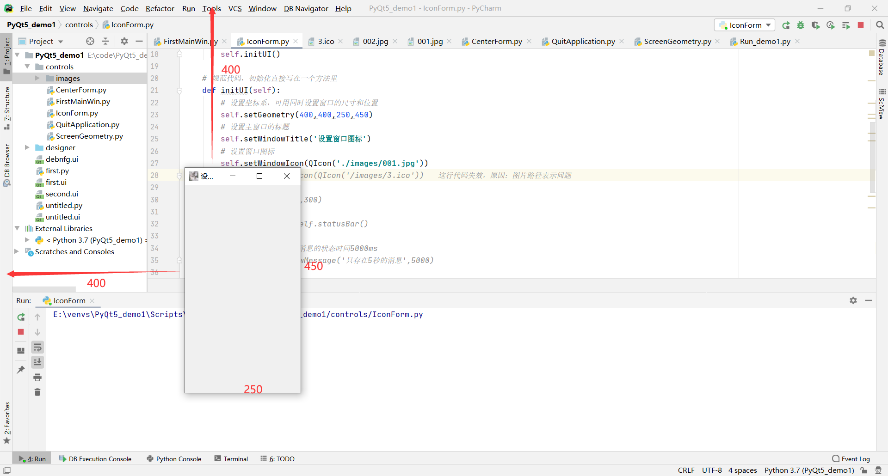Click the concurrent run list icon in toolbar
888x476 pixels.
[x=846, y=25]
